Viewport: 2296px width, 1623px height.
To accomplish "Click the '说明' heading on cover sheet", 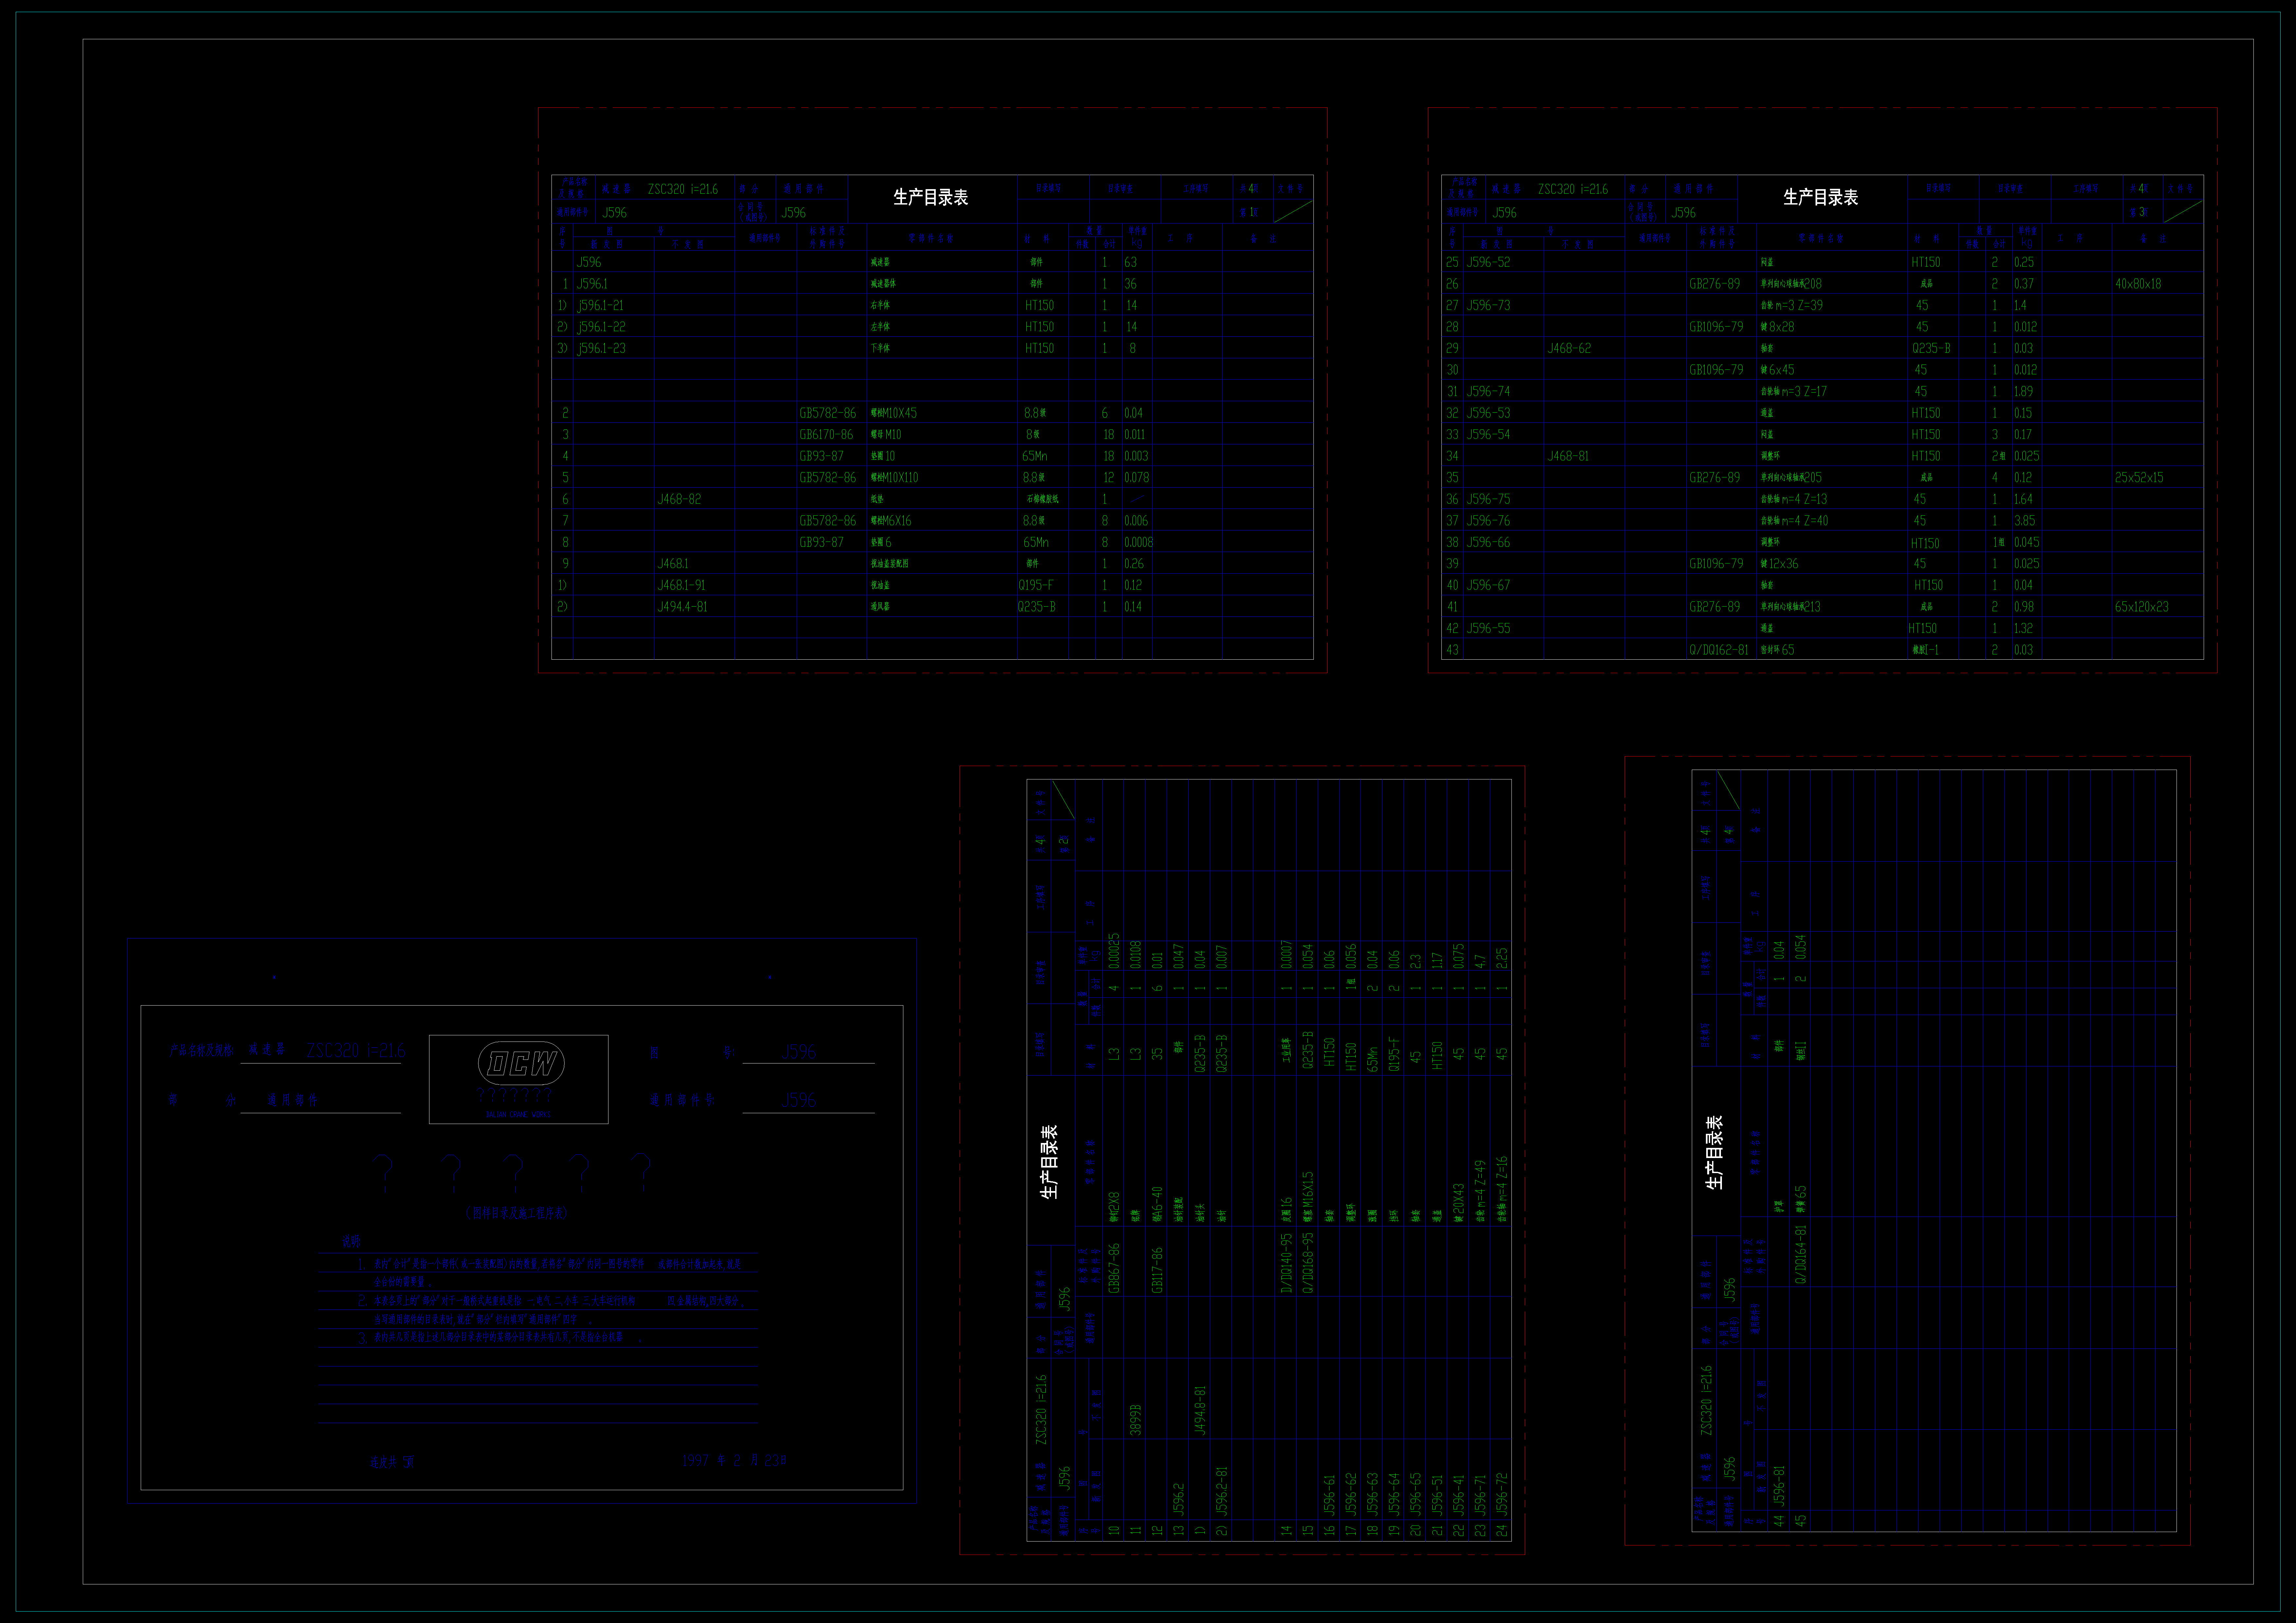I will point(351,1241).
